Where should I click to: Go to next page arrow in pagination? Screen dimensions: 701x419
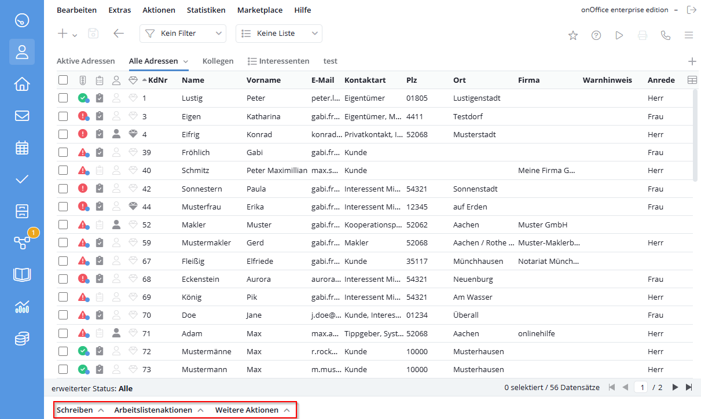[675, 388]
